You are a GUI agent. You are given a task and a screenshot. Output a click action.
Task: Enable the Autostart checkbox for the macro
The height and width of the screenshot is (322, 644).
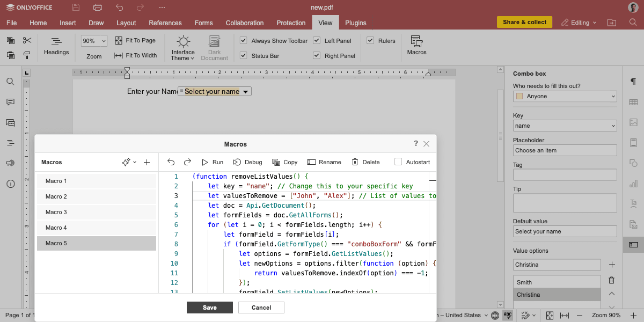click(398, 162)
